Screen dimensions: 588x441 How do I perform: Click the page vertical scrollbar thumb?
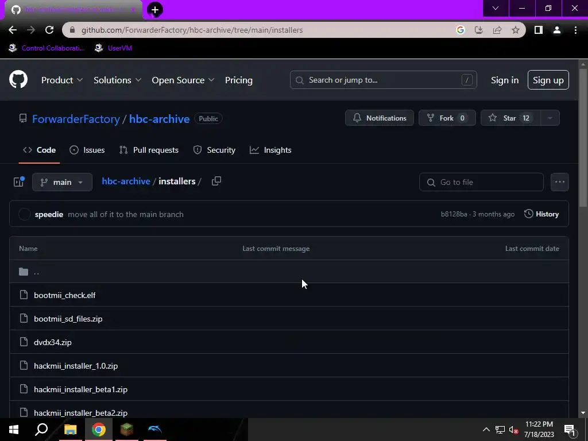[x=583, y=137]
